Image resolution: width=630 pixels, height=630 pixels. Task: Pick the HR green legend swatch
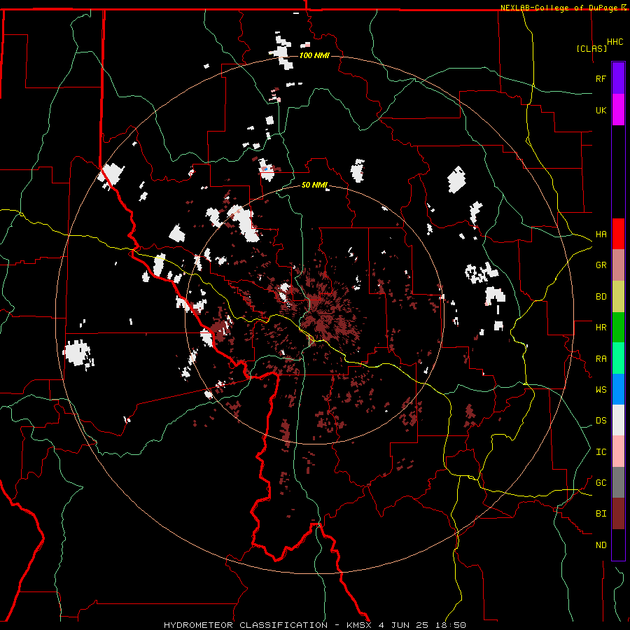(618, 328)
